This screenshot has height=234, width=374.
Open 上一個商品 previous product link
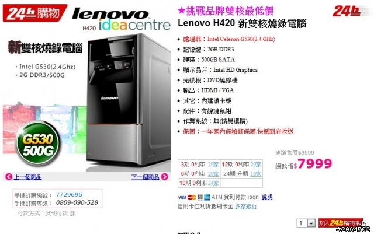(x=28, y=177)
